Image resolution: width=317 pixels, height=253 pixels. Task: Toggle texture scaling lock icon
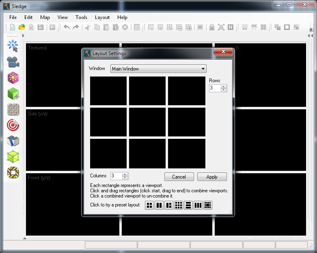click(x=221, y=27)
